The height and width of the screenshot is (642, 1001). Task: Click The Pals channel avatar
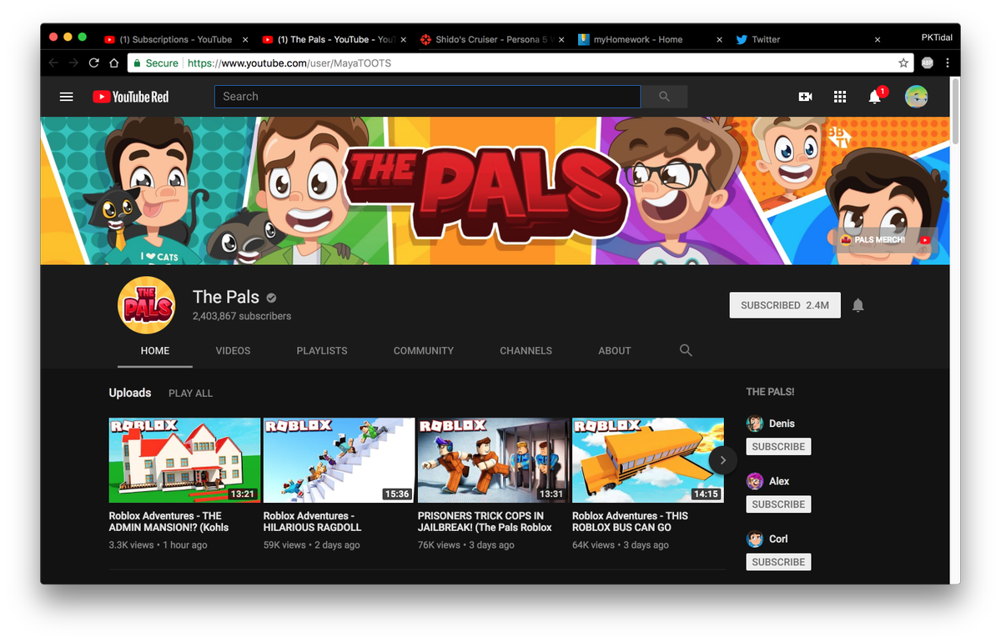(146, 305)
